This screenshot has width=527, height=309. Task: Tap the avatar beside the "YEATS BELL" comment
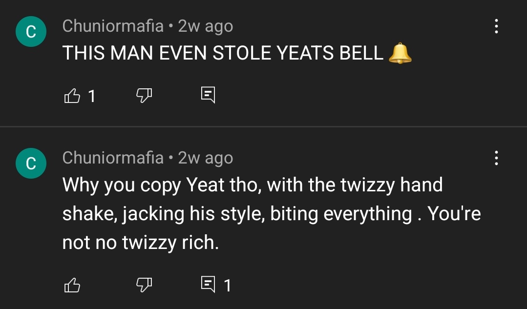coord(31,32)
